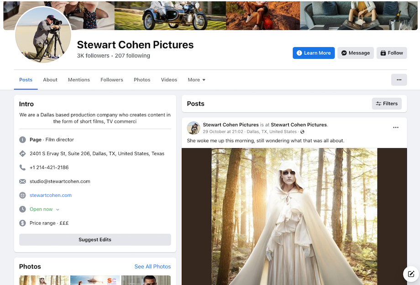The height and width of the screenshot is (285, 420).
Task: Open page options three-dot menu
Action: (x=399, y=80)
